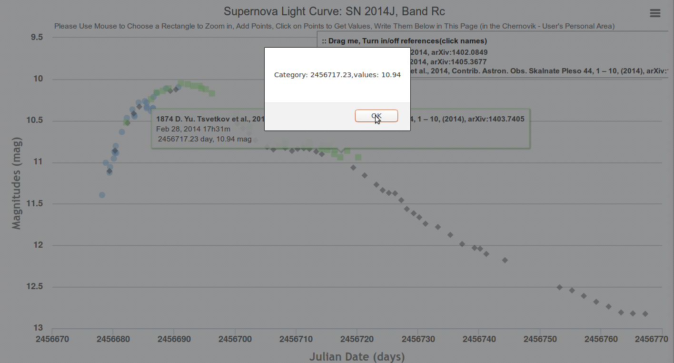Click the x-axis label 2456670
Image resolution: width=674 pixels, height=363 pixels.
tap(52, 339)
